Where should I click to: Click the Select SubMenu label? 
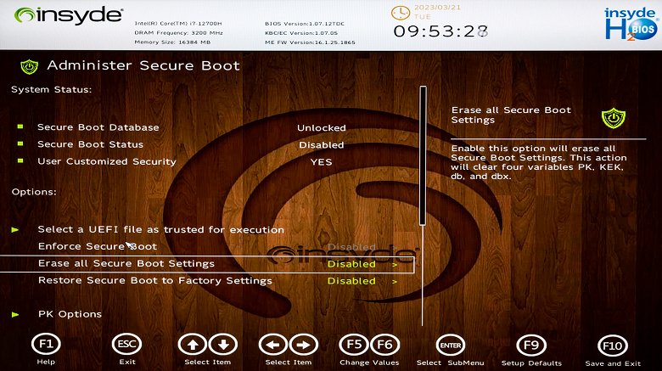[x=450, y=363]
